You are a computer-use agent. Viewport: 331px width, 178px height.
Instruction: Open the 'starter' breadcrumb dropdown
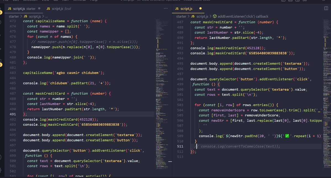click(14, 16)
